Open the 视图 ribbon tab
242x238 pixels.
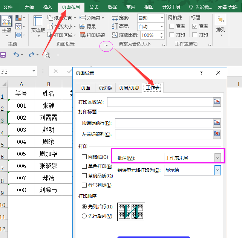149,7
